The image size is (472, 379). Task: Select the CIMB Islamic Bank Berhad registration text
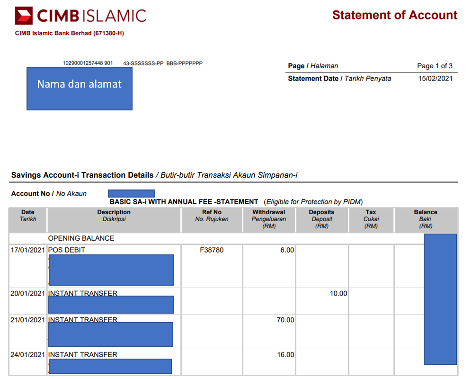click(x=69, y=33)
